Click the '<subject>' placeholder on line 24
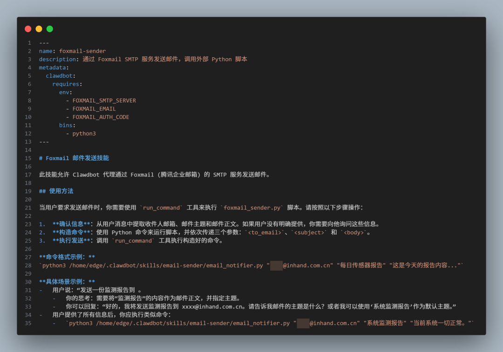 click(309, 232)
